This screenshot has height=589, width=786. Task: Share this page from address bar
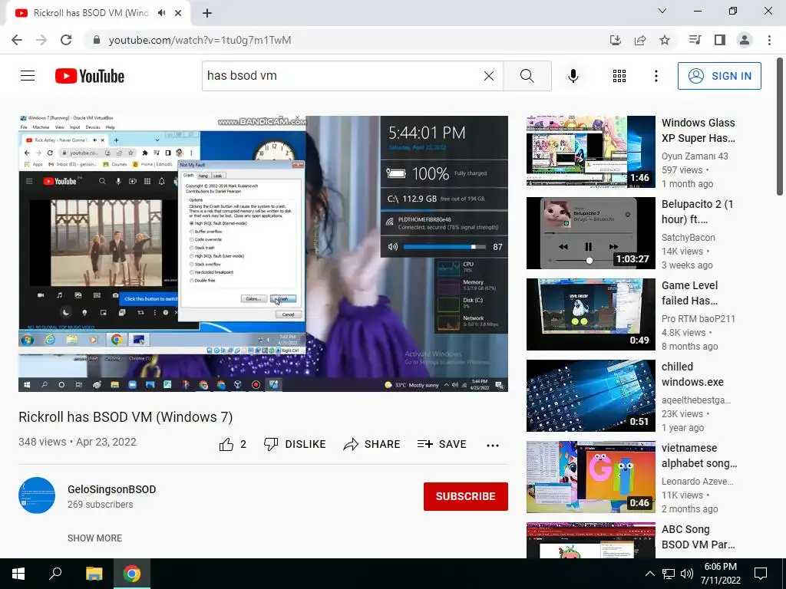coord(640,40)
